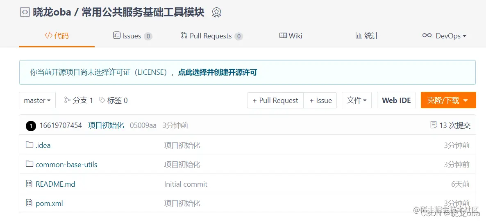Click the folder icon of common-base-utils
Image resolution: width=486 pixels, height=221 pixels.
click(30, 164)
